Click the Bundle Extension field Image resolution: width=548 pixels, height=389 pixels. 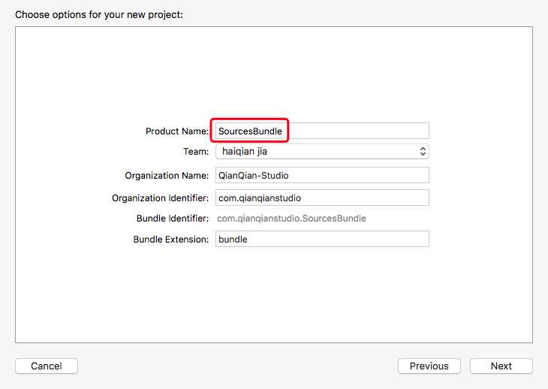click(322, 239)
